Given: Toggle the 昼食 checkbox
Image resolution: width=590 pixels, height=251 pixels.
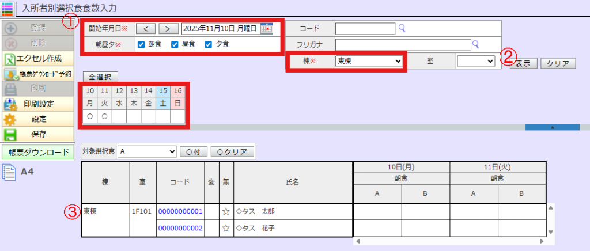Looking at the screenshot, I should [x=175, y=45].
